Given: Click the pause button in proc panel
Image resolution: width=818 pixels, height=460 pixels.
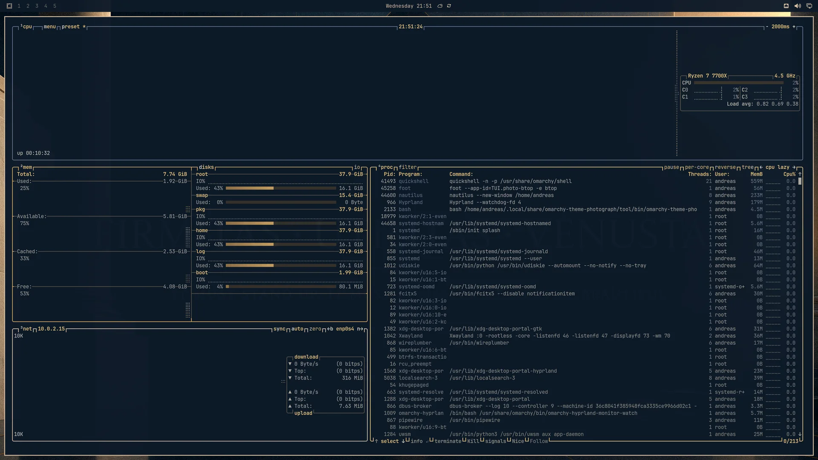Looking at the screenshot, I should point(671,167).
